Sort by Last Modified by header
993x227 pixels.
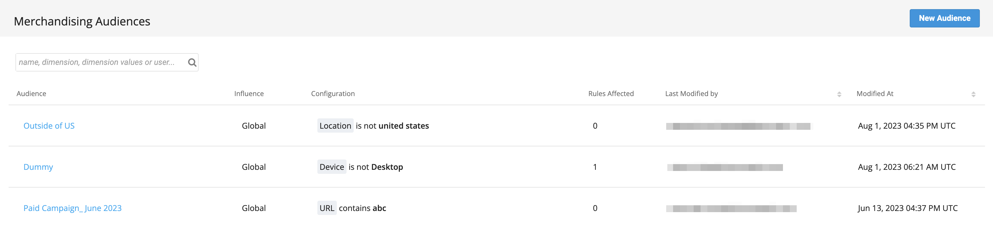point(691,94)
